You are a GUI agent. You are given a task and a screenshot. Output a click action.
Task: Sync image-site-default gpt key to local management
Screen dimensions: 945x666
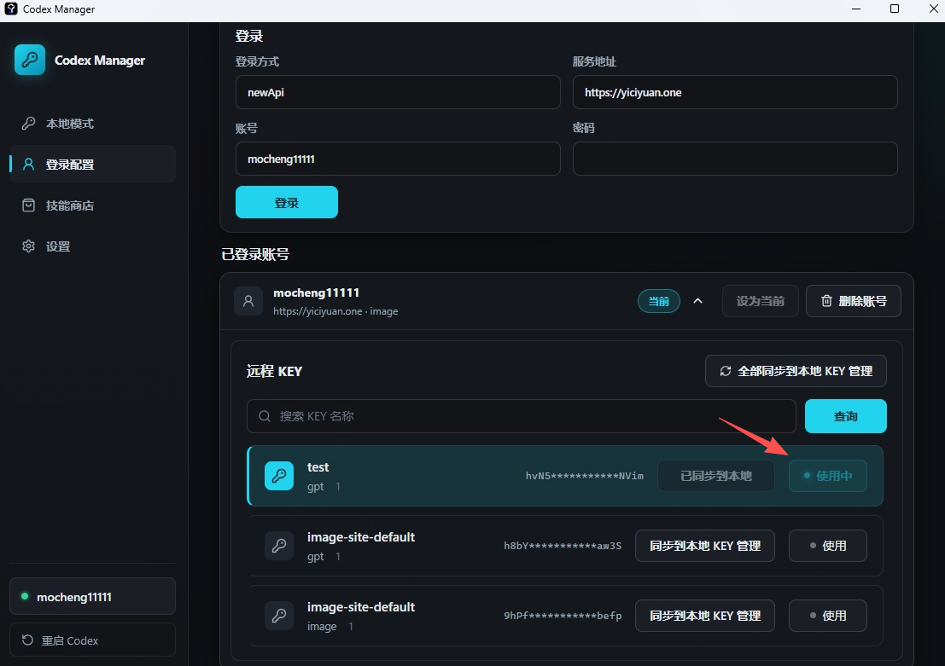coord(705,546)
